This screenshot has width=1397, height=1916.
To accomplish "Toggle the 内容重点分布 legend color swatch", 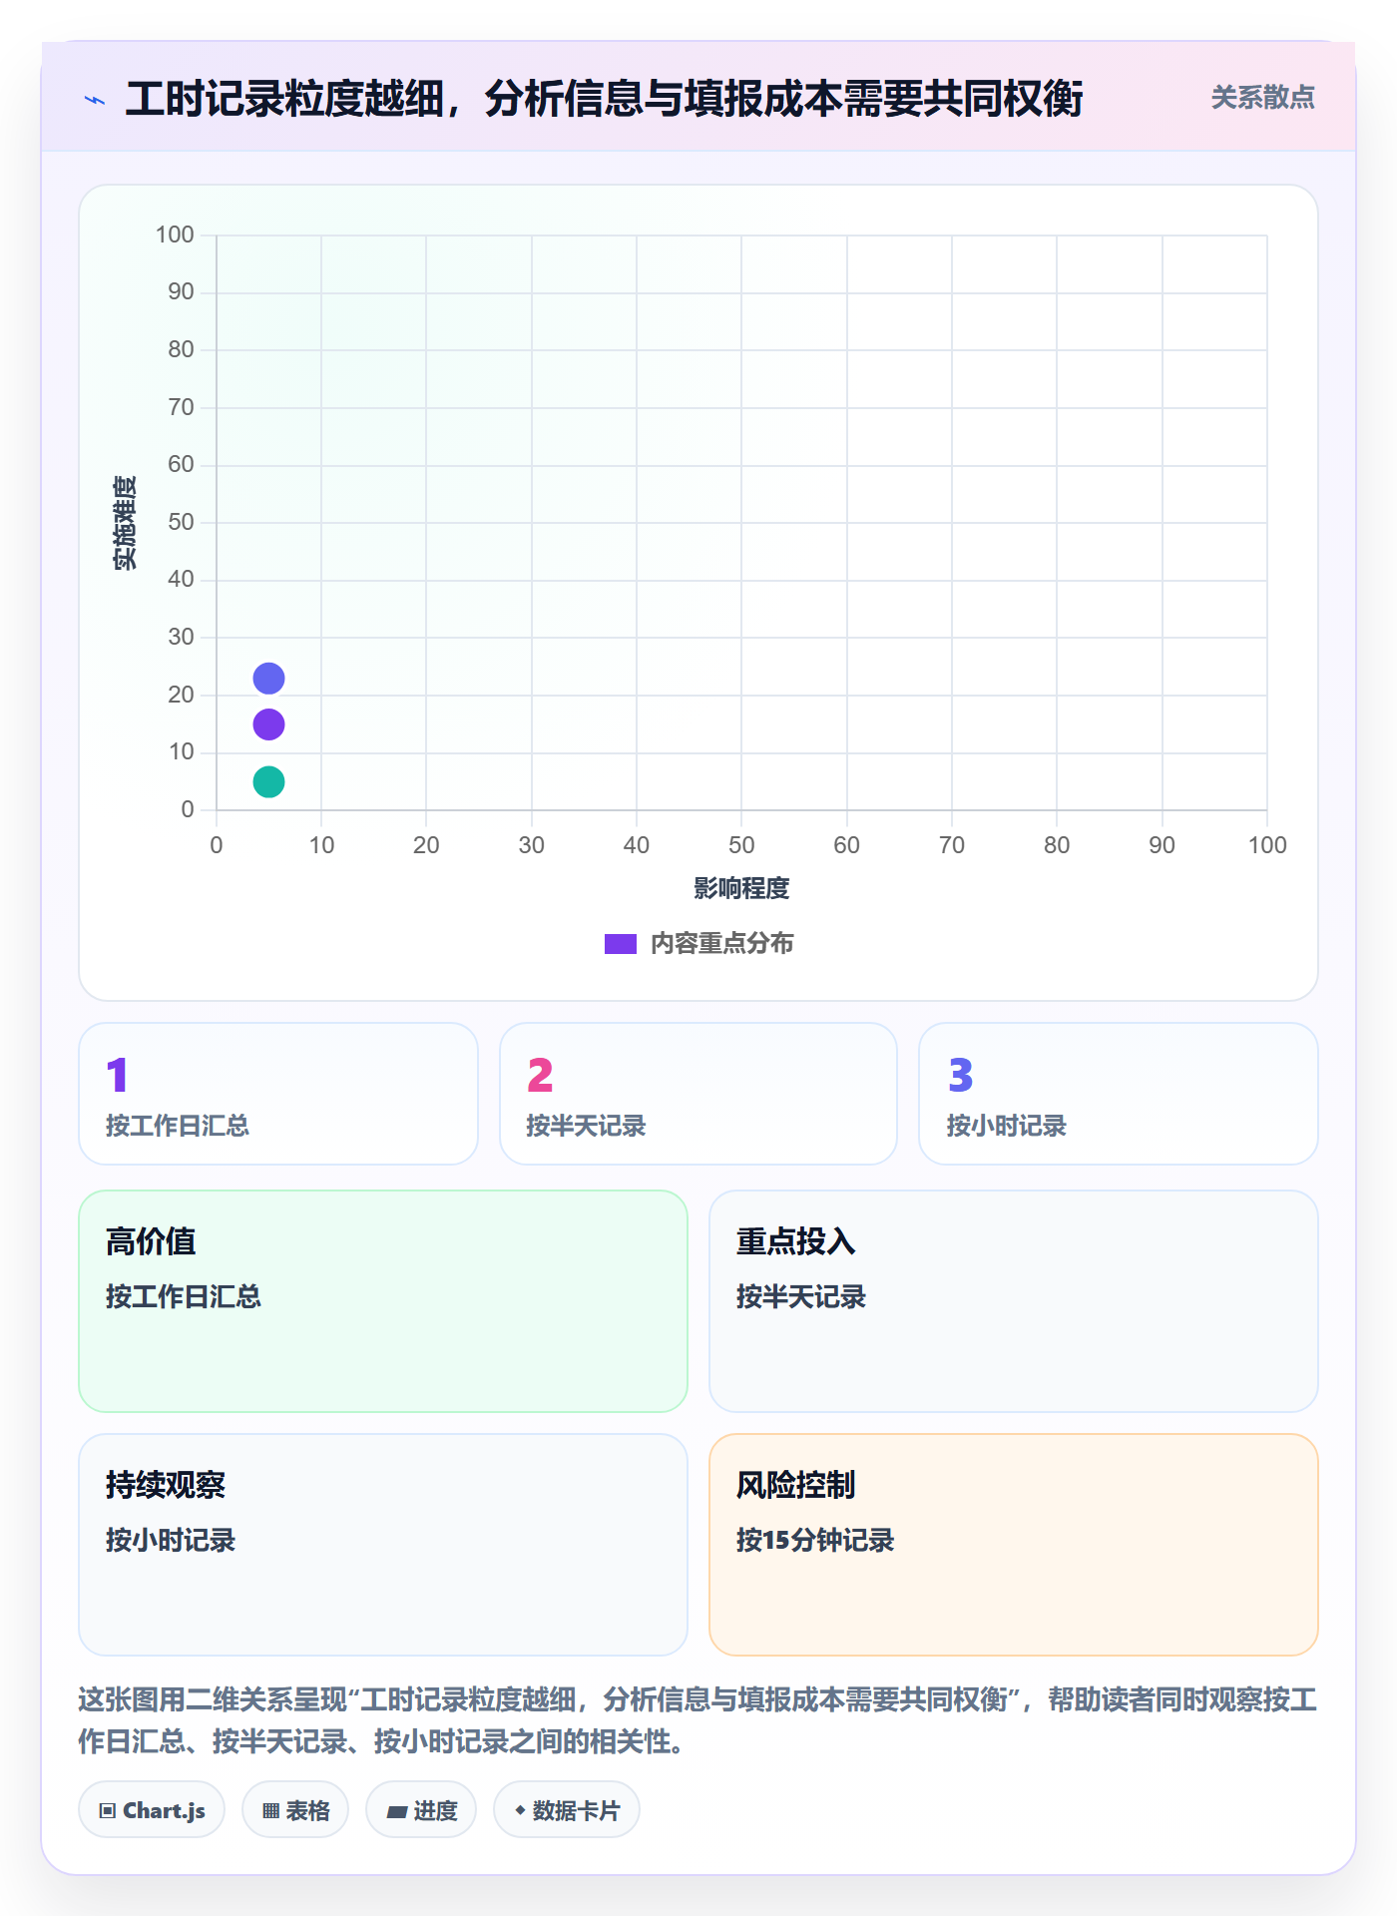I will coord(621,944).
